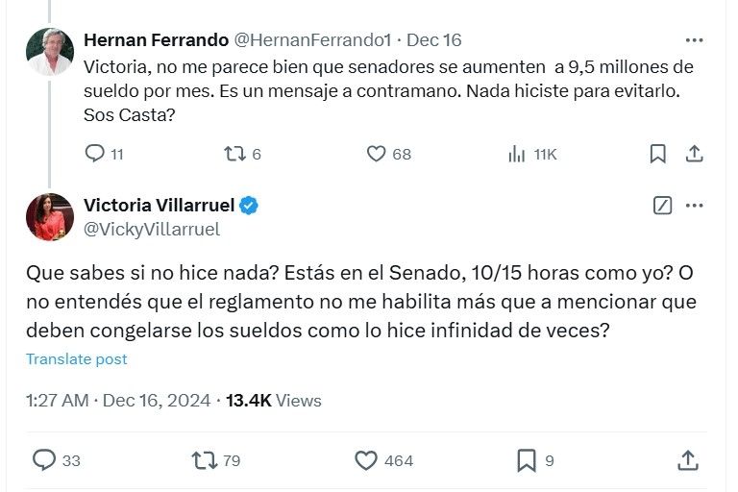Image resolution: width=738 pixels, height=492 pixels.
Task: Open Victoria Villarruel's profile picture
Action: point(50,216)
